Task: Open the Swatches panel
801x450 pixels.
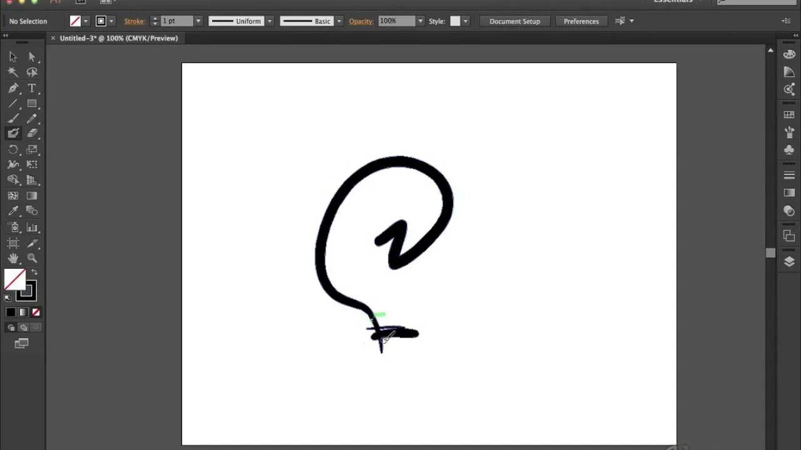Action: click(x=789, y=114)
